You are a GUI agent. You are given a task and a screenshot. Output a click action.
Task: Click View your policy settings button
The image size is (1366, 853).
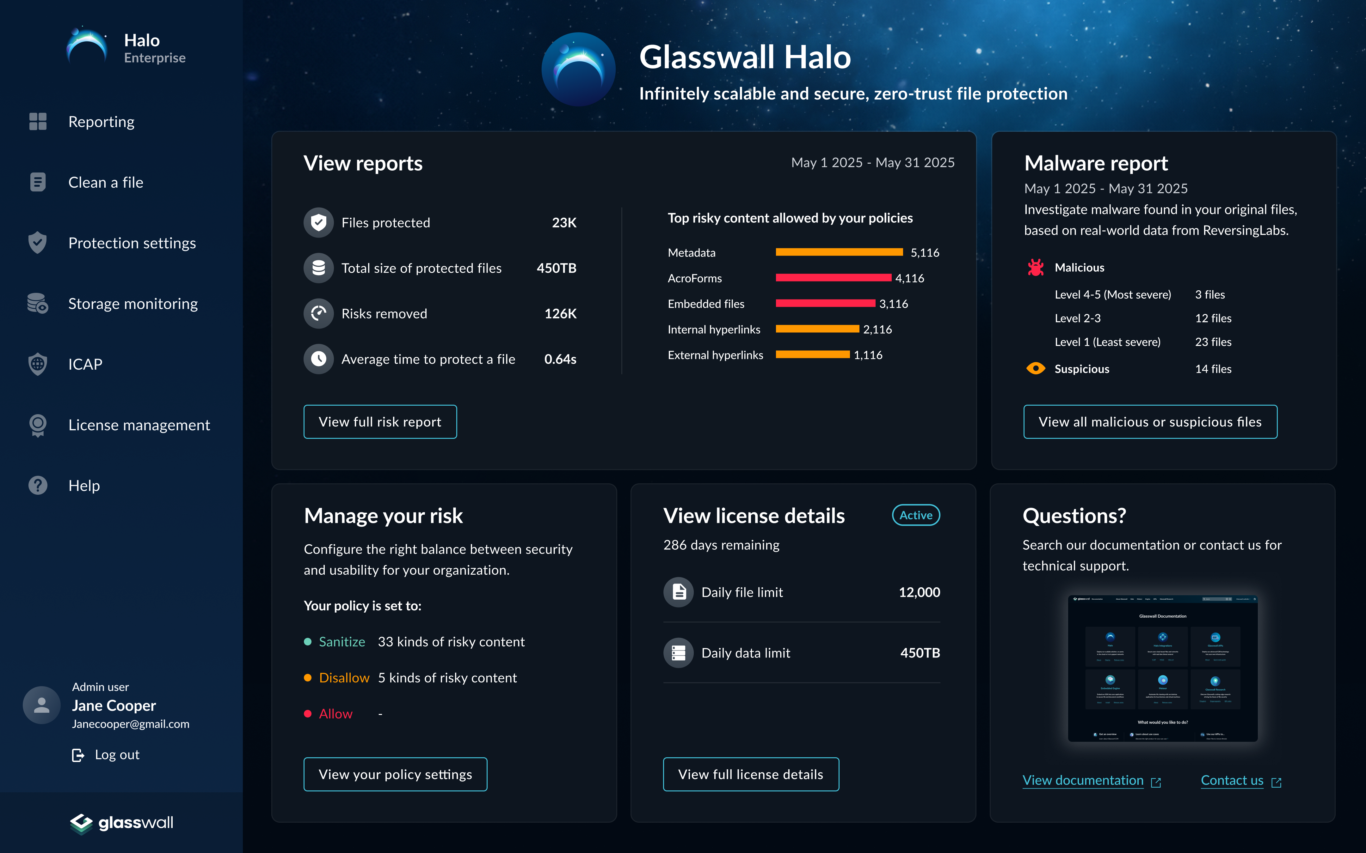396,774
